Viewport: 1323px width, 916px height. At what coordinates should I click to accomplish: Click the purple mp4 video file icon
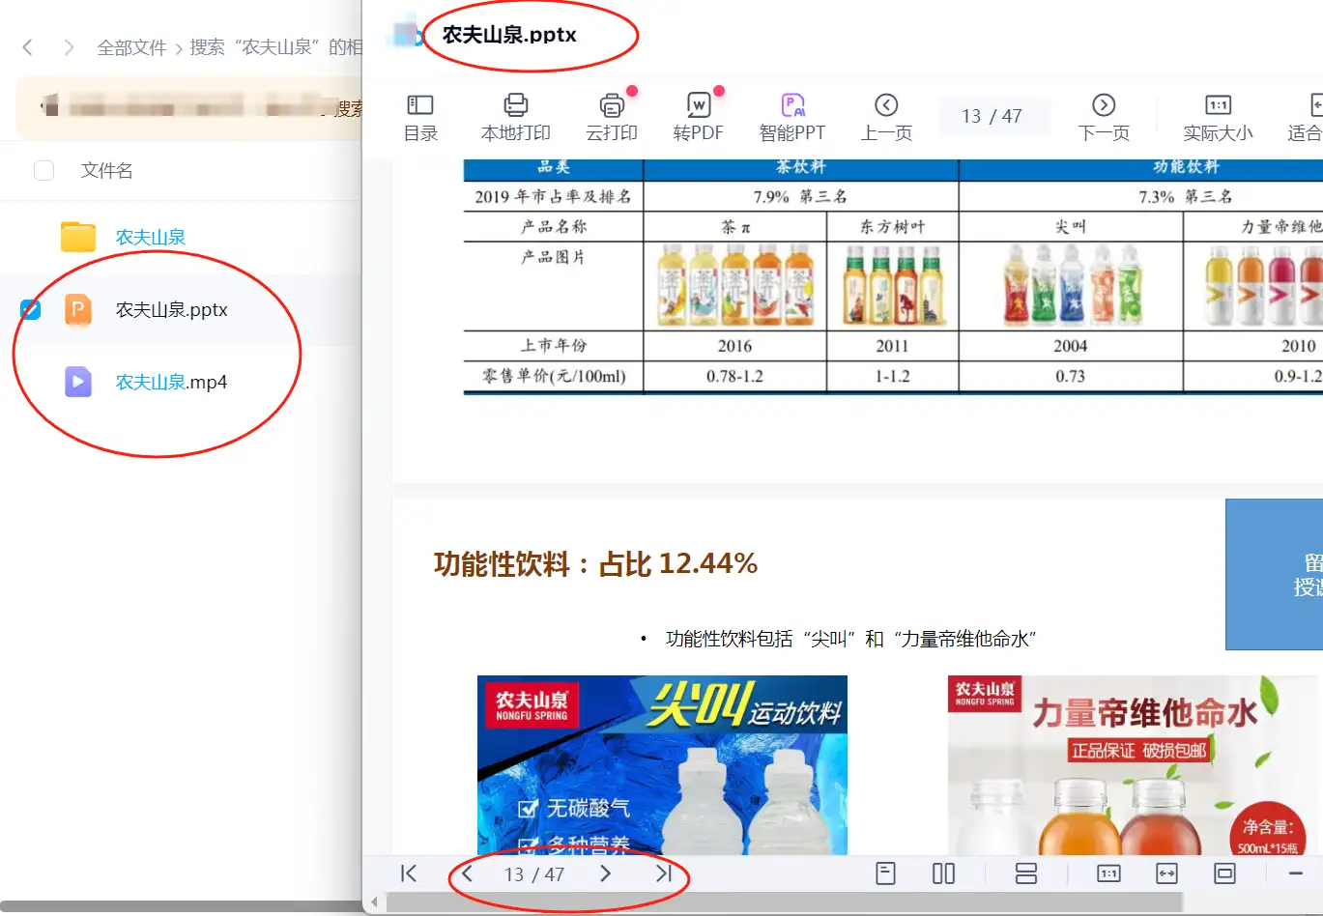click(x=78, y=383)
